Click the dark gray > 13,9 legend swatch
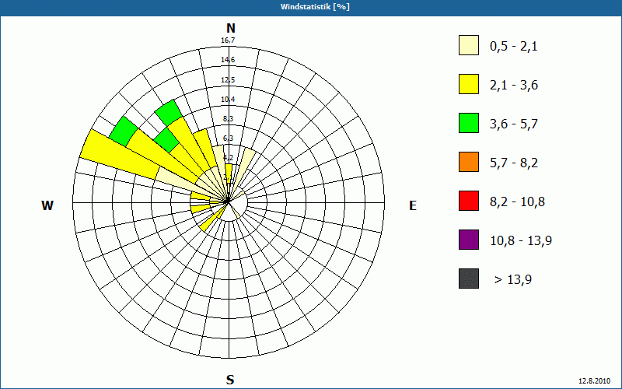 coord(469,279)
